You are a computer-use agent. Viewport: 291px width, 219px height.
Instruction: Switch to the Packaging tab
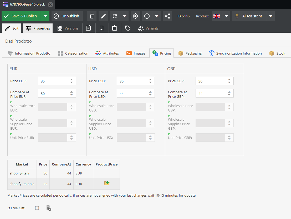point(190,53)
